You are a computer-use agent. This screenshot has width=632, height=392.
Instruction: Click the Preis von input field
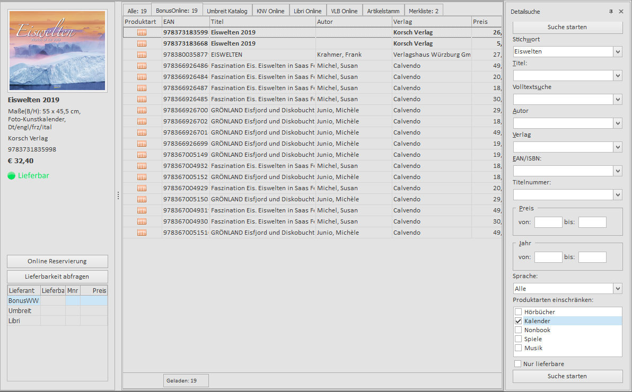(548, 222)
